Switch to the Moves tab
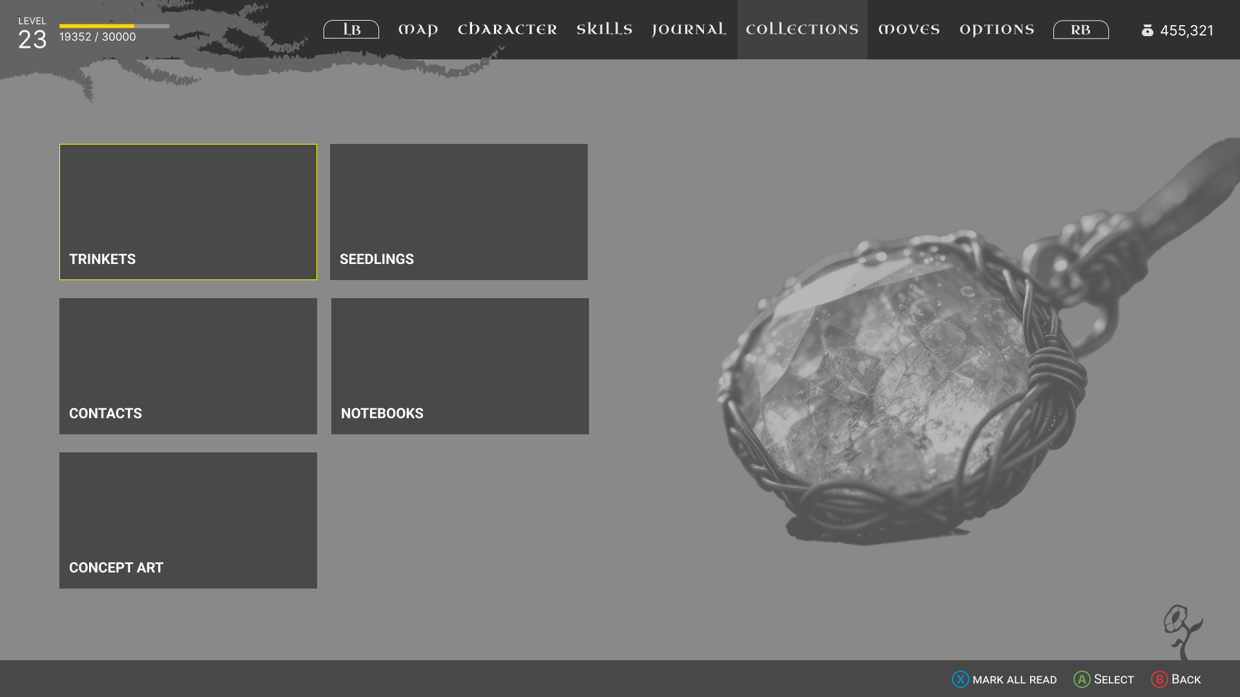 coord(909,30)
